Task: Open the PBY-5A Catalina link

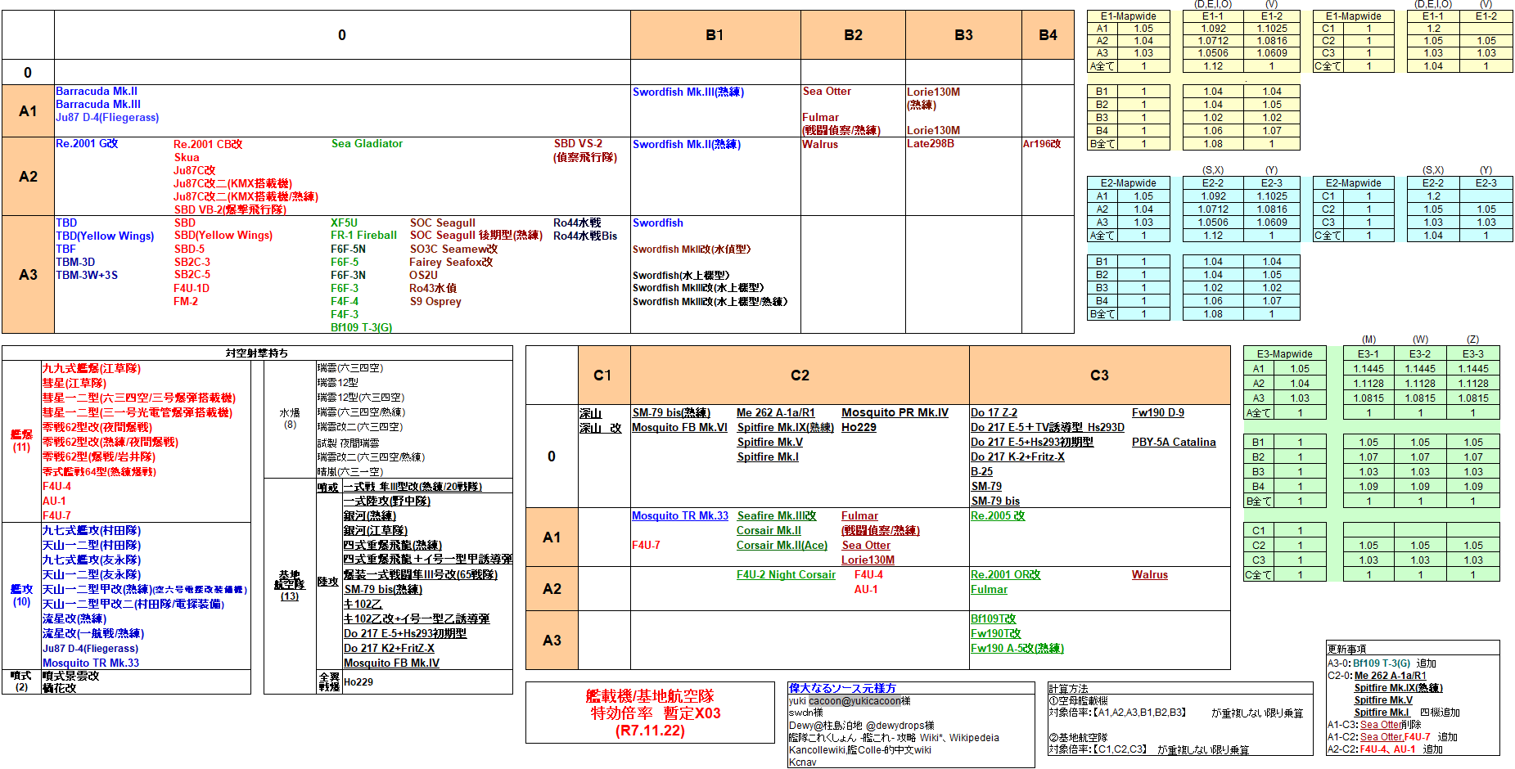Action: tap(1173, 443)
